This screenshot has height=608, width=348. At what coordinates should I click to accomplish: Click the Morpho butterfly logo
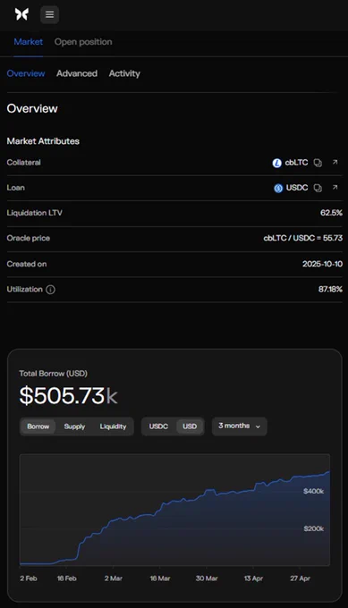21,14
